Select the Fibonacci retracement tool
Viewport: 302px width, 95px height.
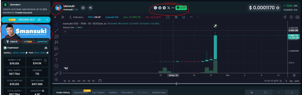[x=57, y=36]
